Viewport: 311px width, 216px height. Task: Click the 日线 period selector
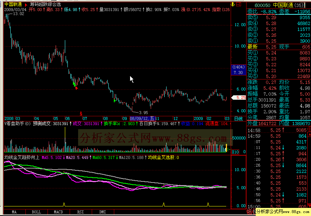coord(238,118)
